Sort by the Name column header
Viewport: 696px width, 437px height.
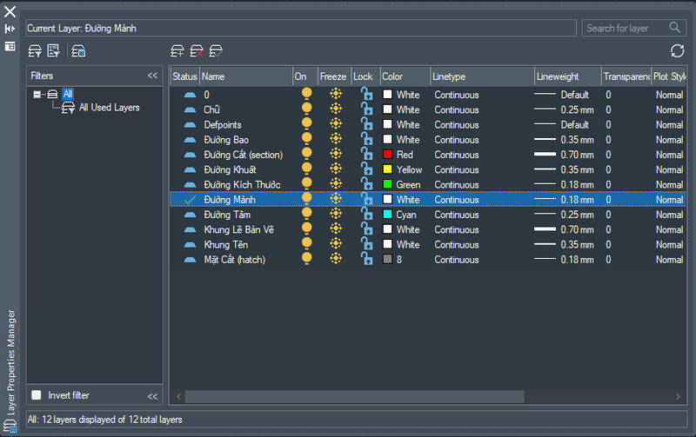[246, 76]
